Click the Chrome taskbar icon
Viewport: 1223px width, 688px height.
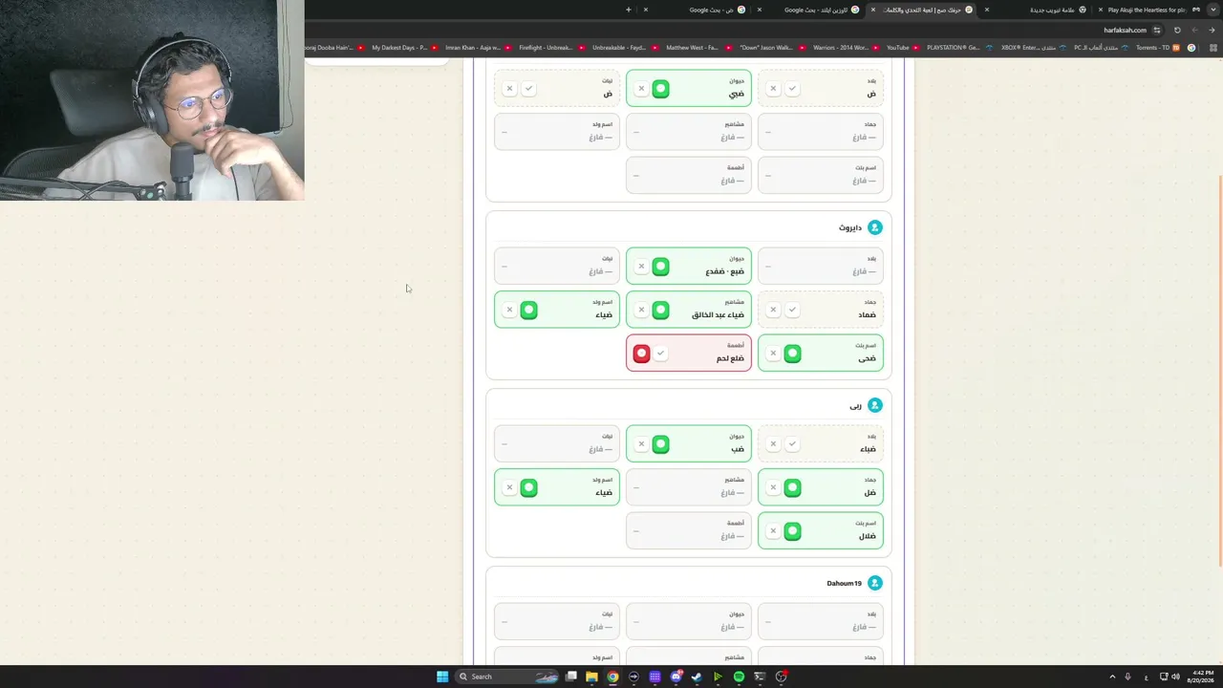pyautogui.click(x=612, y=677)
